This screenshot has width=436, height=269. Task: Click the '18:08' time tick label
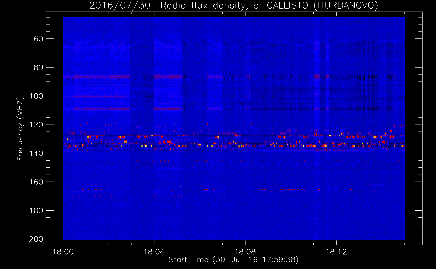click(245, 252)
